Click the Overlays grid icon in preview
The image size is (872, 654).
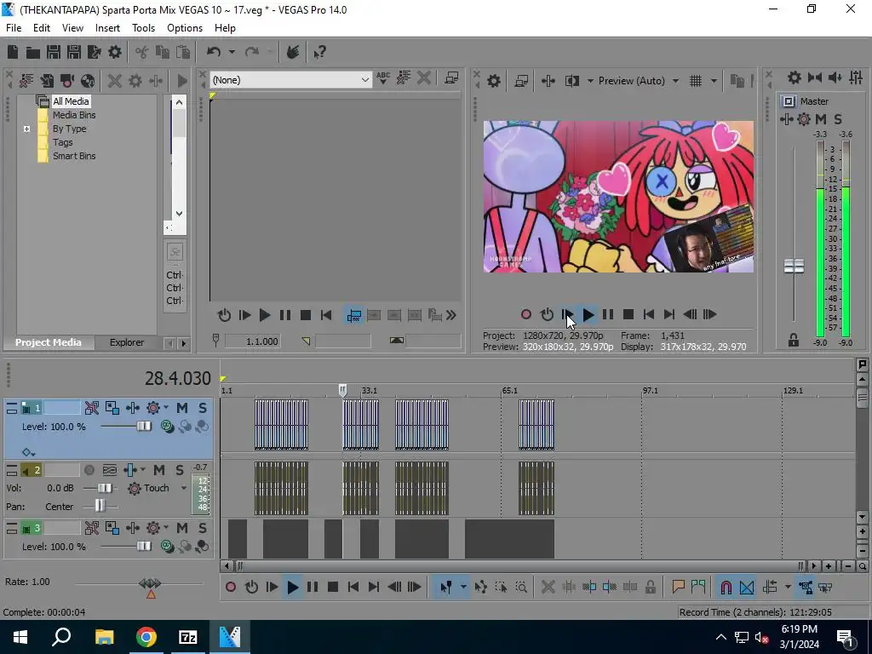[695, 81]
